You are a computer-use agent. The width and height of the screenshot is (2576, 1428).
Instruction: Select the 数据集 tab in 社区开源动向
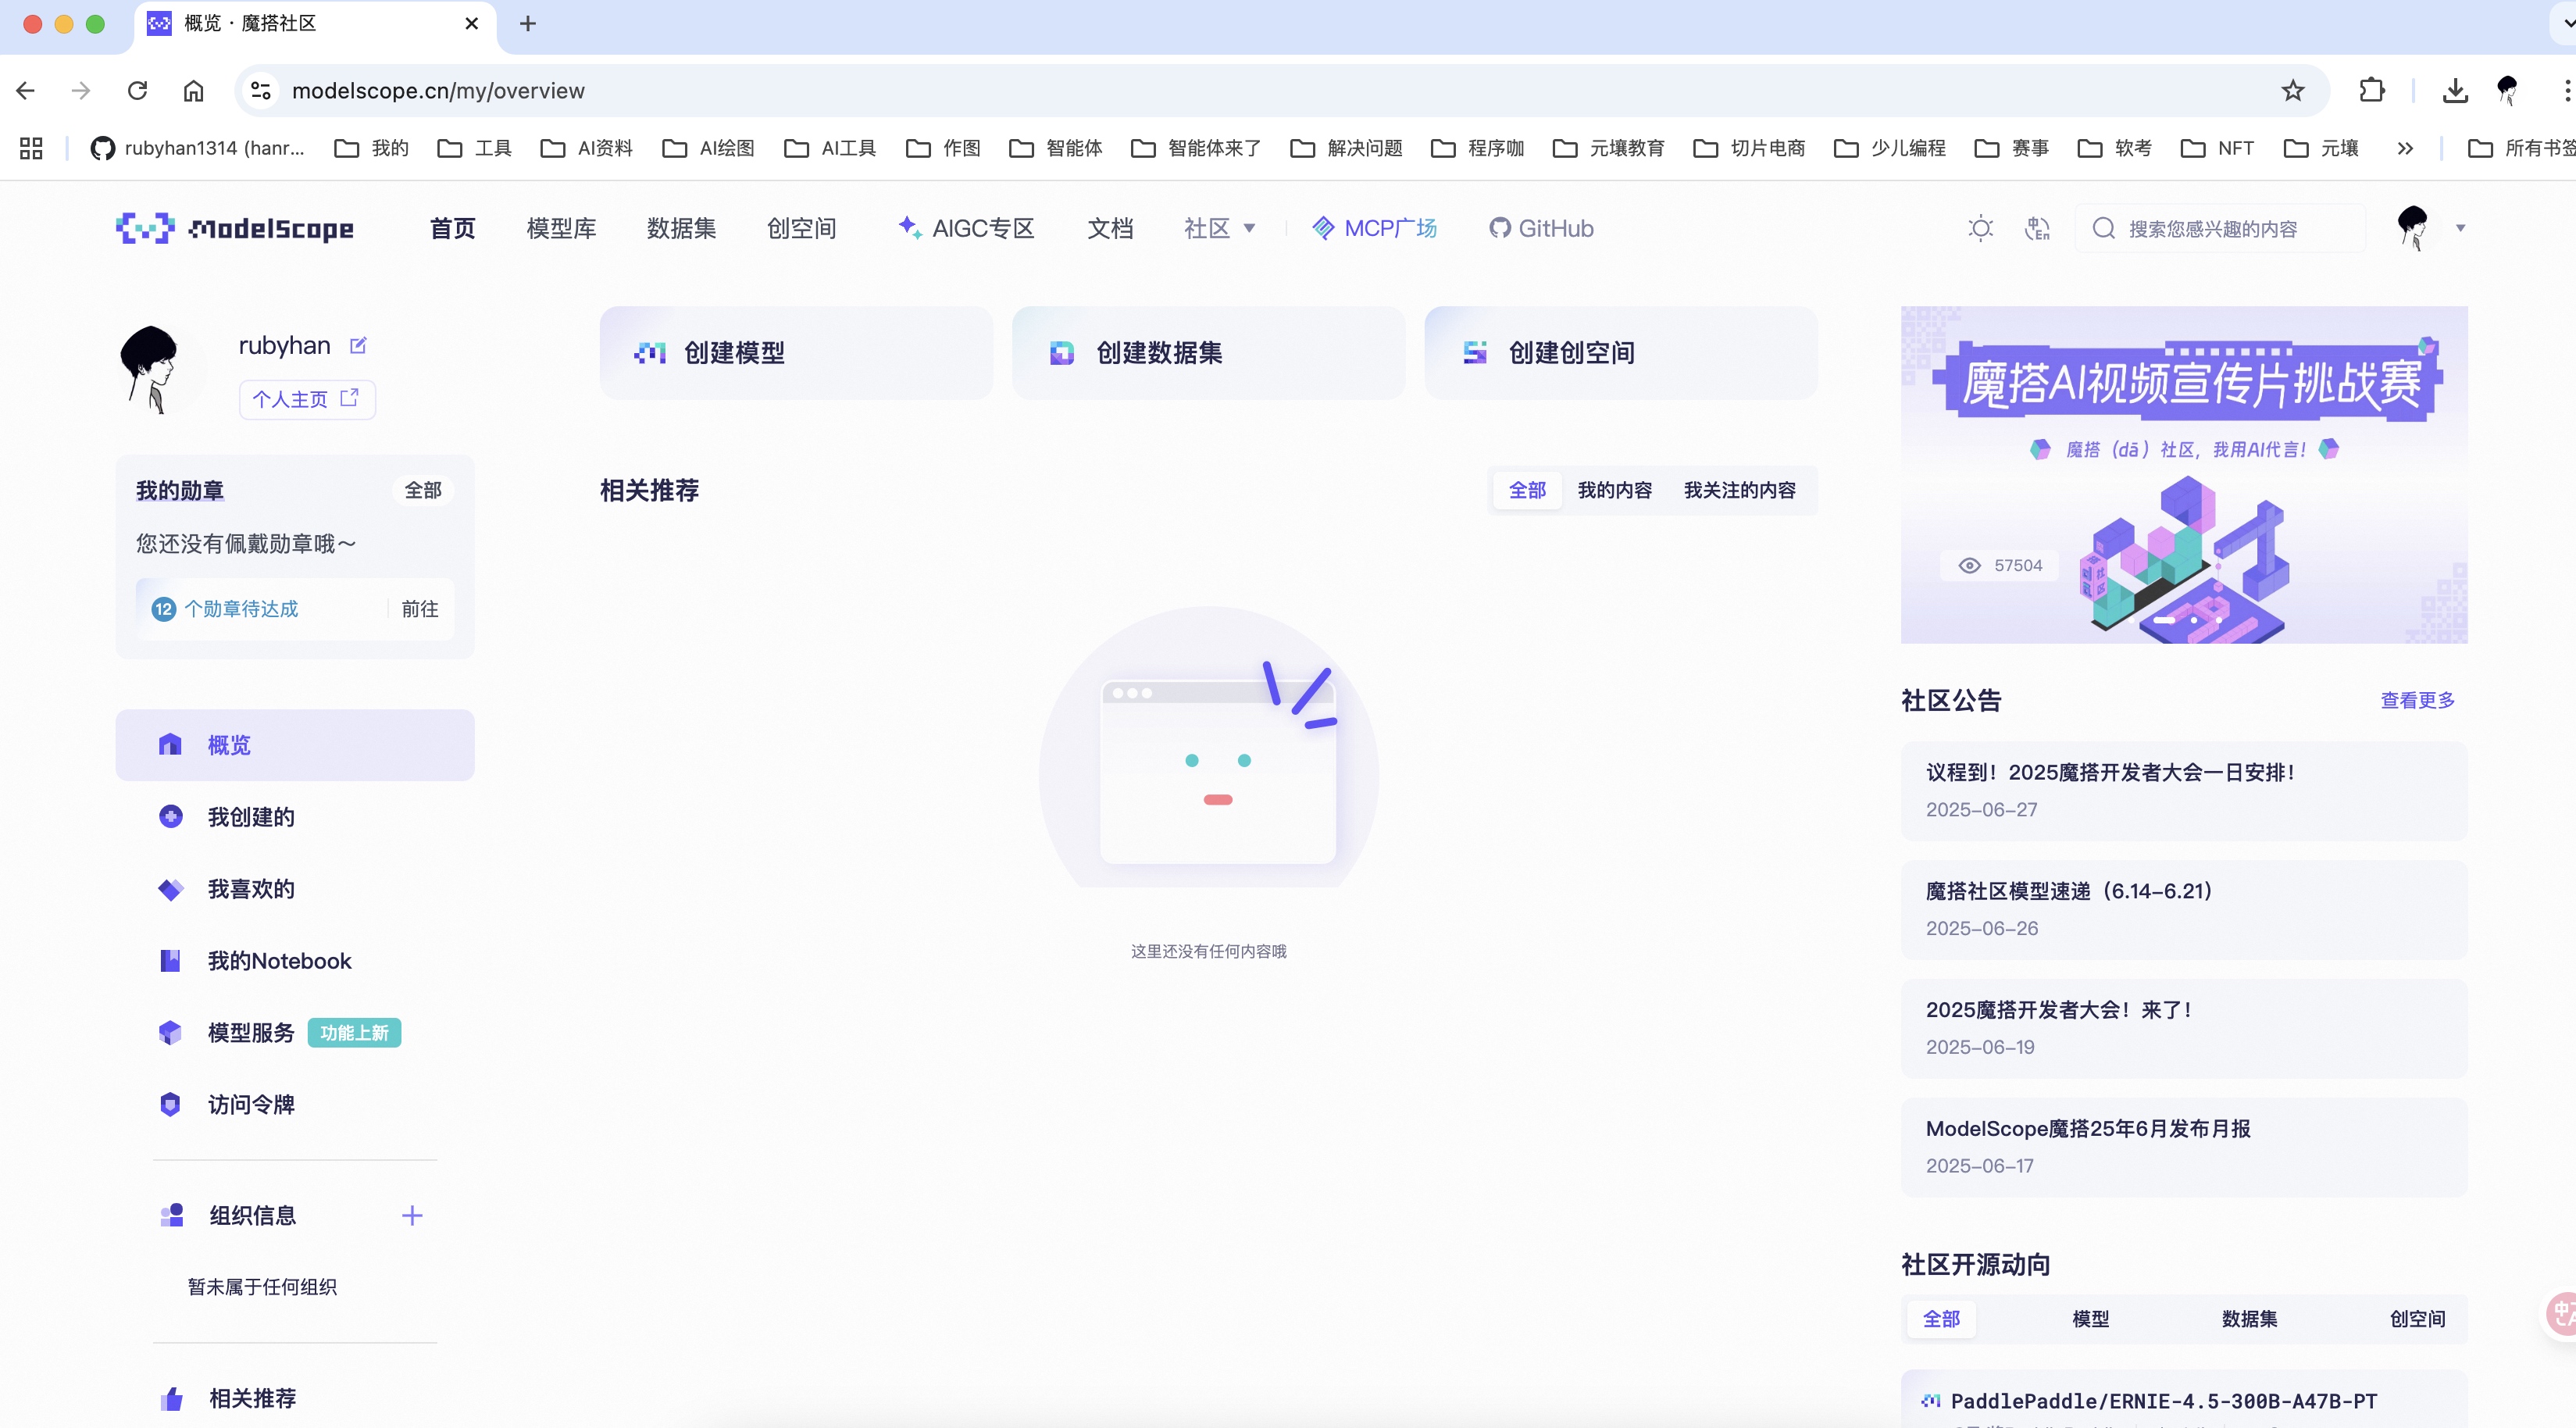(x=2249, y=1319)
